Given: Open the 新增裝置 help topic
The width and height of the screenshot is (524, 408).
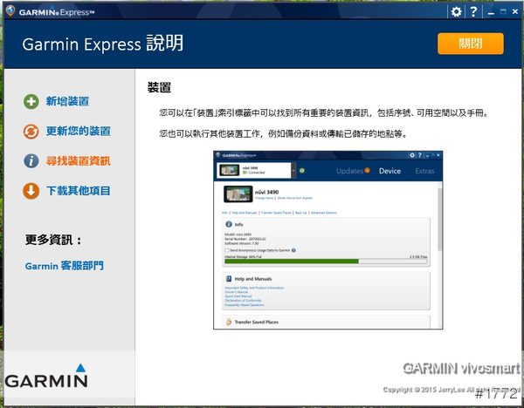Looking at the screenshot, I should point(67,101).
